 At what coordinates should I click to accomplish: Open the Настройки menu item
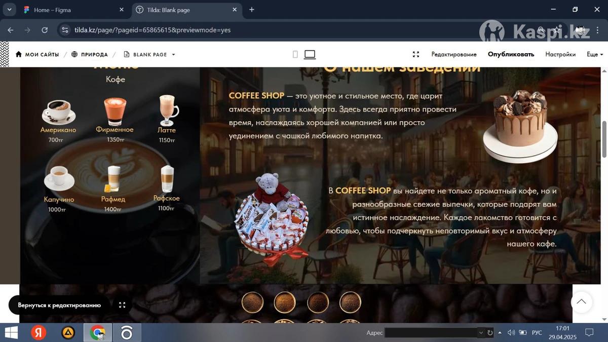(560, 54)
